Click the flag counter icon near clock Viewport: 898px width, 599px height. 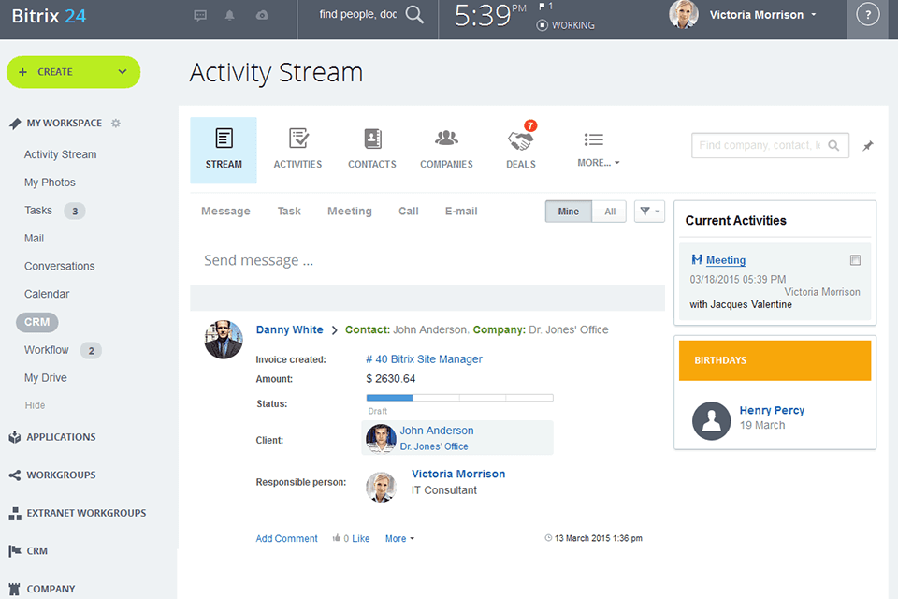click(542, 7)
